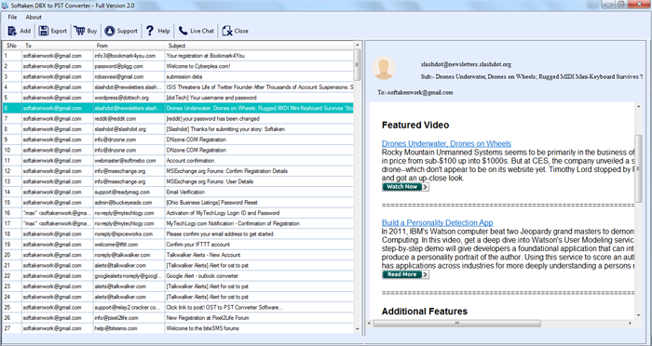652x346 pixels.
Task: Click the from cell googlealerts-noreply in row 22
Action: tap(129, 276)
